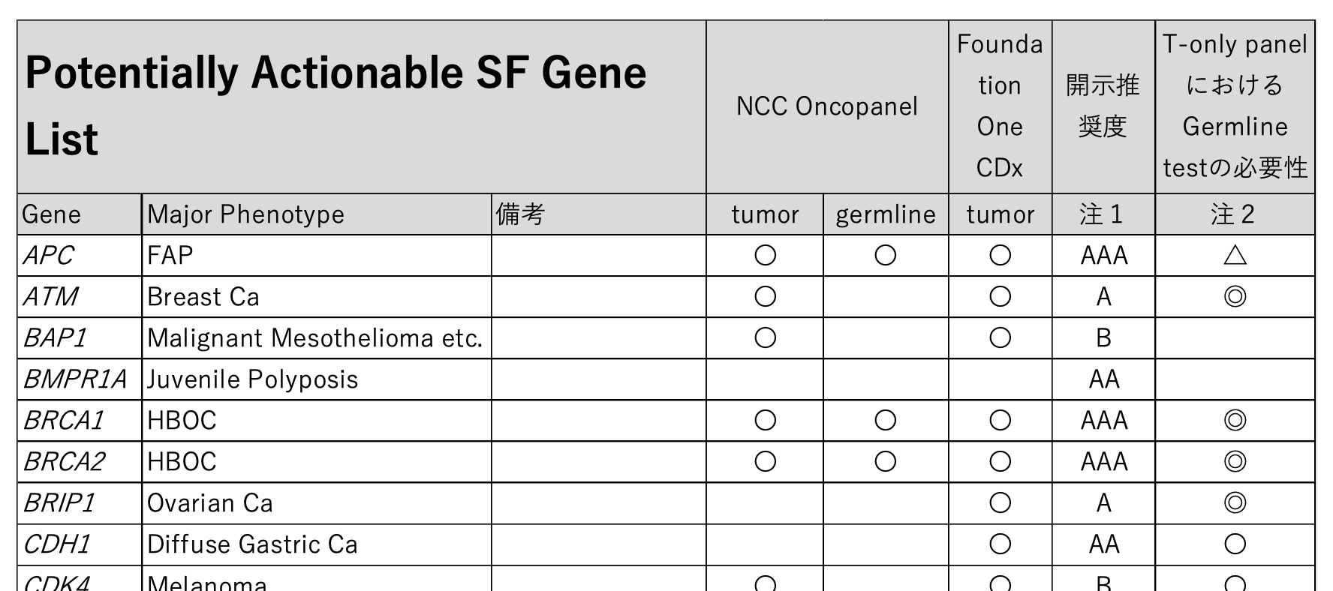The width and height of the screenshot is (1333, 591).
Task: Click the "Juvenile Polyposis" cell
Action: pyautogui.click(x=253, y=379)
